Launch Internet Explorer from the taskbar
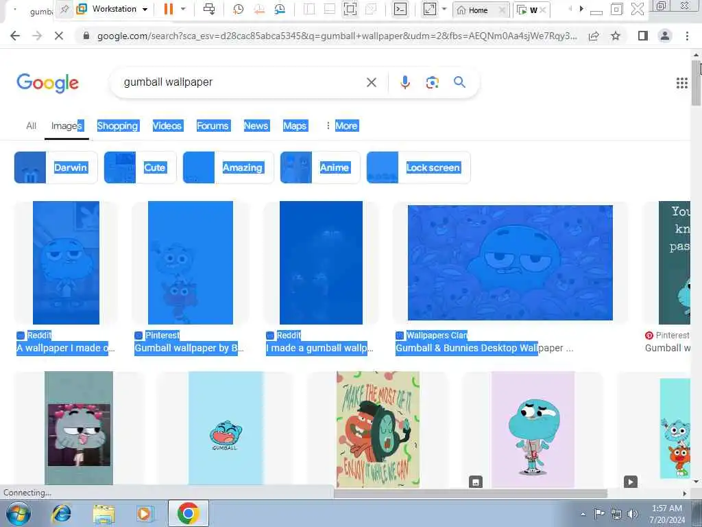702x527 pixels. coord(61,513)
